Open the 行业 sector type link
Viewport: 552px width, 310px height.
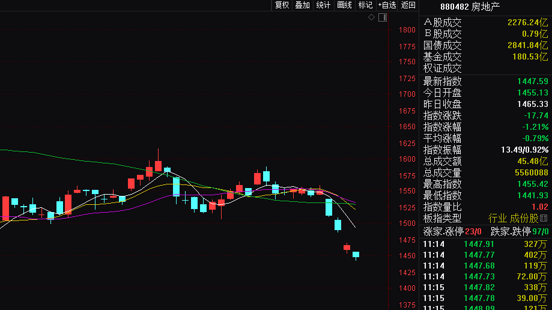(498, 218)
